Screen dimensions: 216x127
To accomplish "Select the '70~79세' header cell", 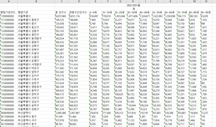I will click(182, 12).
